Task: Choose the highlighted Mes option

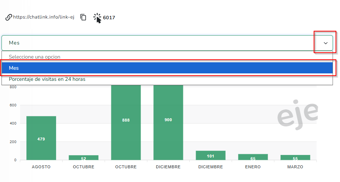Action: point(167,68)
